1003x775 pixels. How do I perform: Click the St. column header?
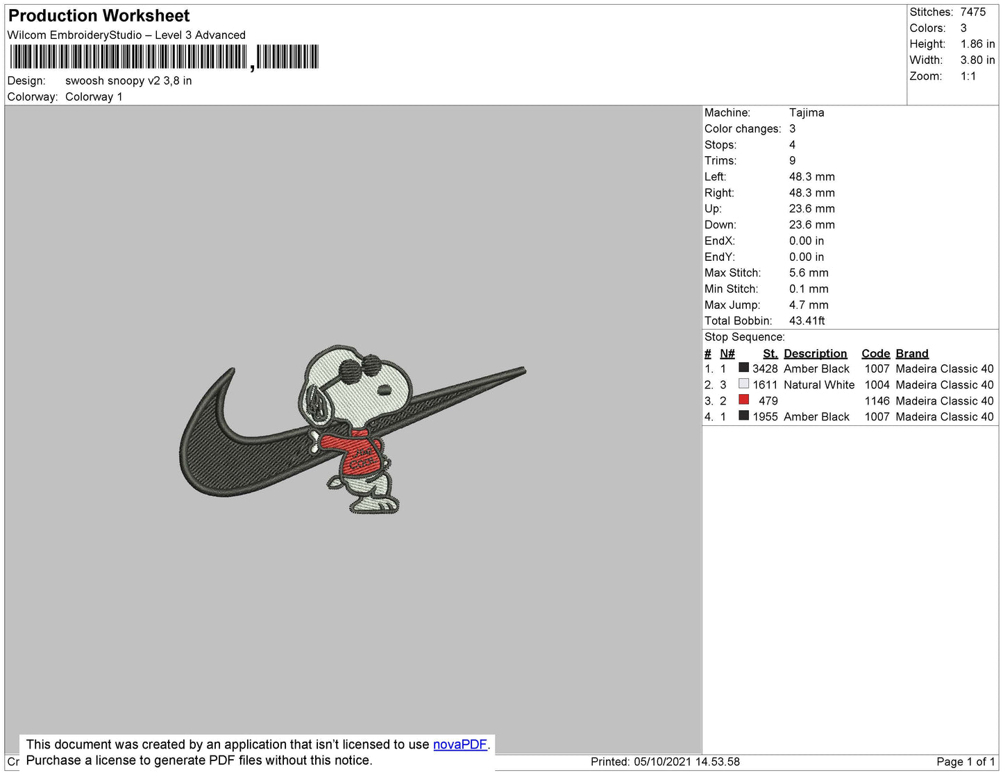770,353
